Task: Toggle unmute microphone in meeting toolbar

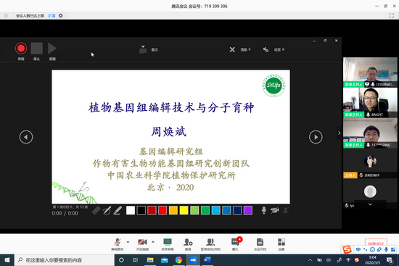Action: [x=118, y=244]
